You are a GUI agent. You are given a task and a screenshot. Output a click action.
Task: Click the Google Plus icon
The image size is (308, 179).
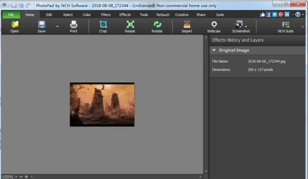point(281,14)
